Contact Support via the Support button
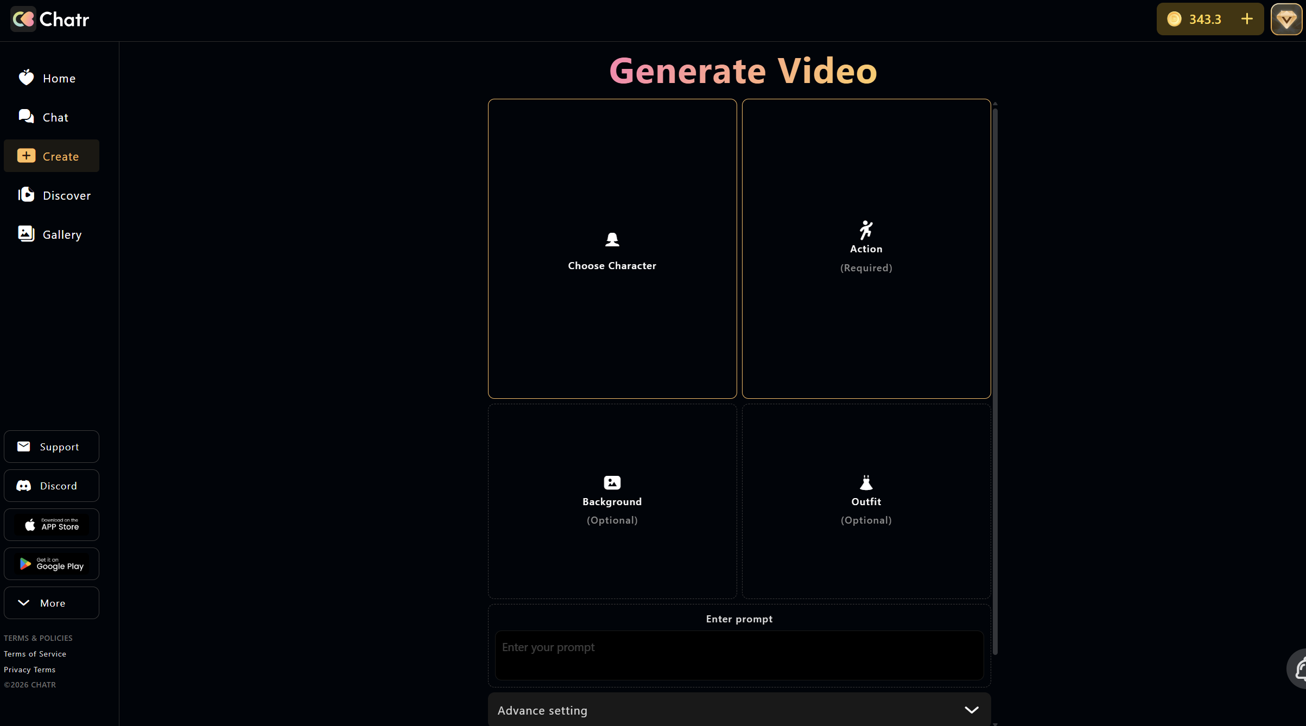 (52, 447)
